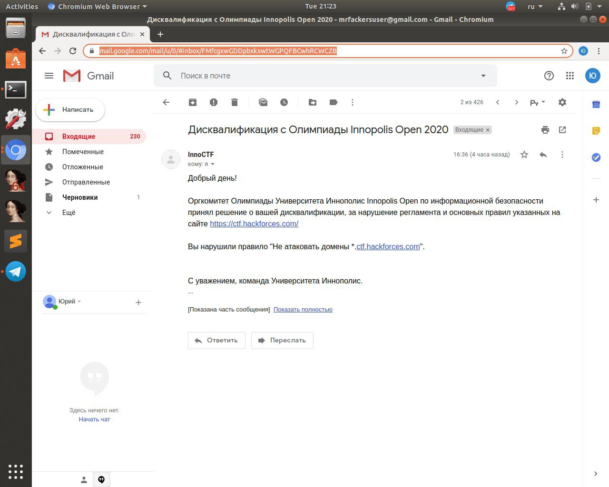Click the Поиск в почте search field
This screenshot has height=487, width=609.
click(x=325, y=76)
